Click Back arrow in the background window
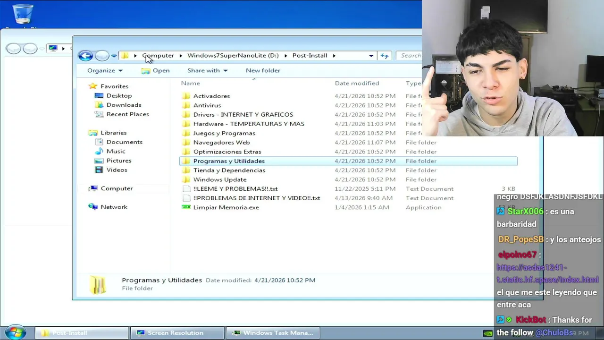This screenshot has height=340, width=604. pos(13,48)
